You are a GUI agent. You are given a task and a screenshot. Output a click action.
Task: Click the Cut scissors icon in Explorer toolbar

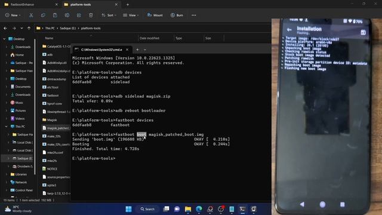tap(31, 15)
